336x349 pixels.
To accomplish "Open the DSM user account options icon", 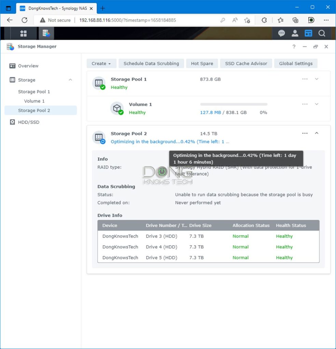I will (295, 33).
